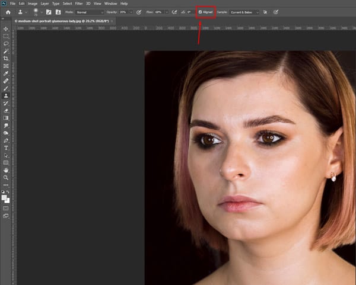Open the Flow slider dropdown arrow
356x285 pixels.
tap(167, 12)
